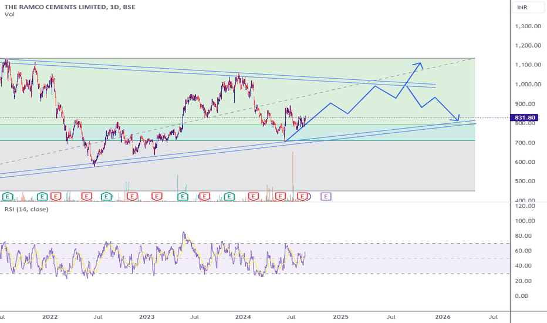Select the RSI (14, close) indicator label
Screen dimensions: 547x323
pyautogui.click(x=26, y=209)
